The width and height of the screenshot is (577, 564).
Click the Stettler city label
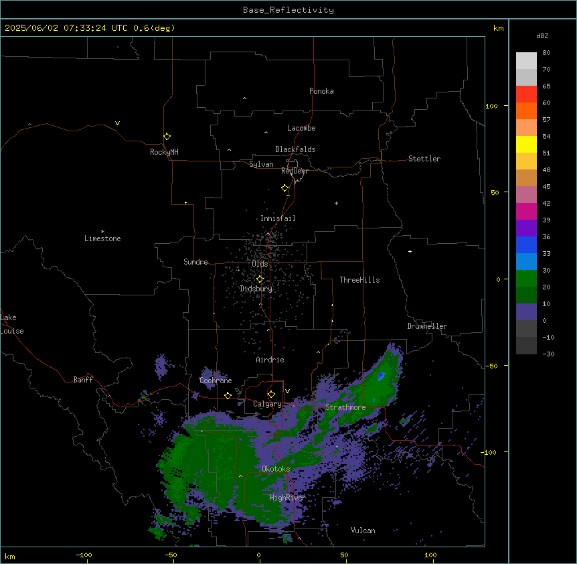point(424,159)
